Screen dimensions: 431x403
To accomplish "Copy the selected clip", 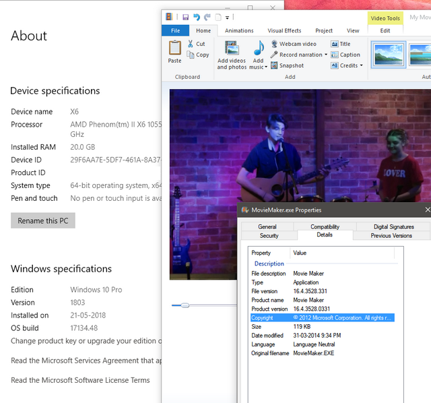I will click(198, 55).
